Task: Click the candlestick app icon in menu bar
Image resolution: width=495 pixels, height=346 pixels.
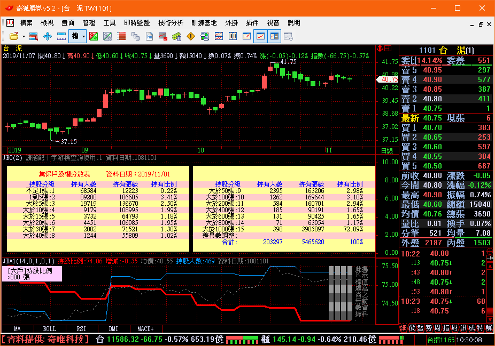Action: [10, 23]
